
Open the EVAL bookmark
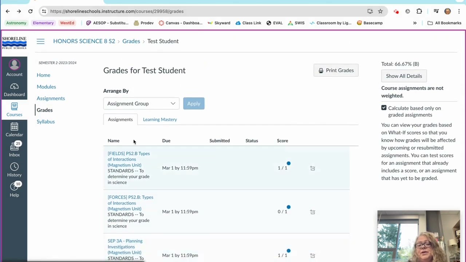pos(275,23)
